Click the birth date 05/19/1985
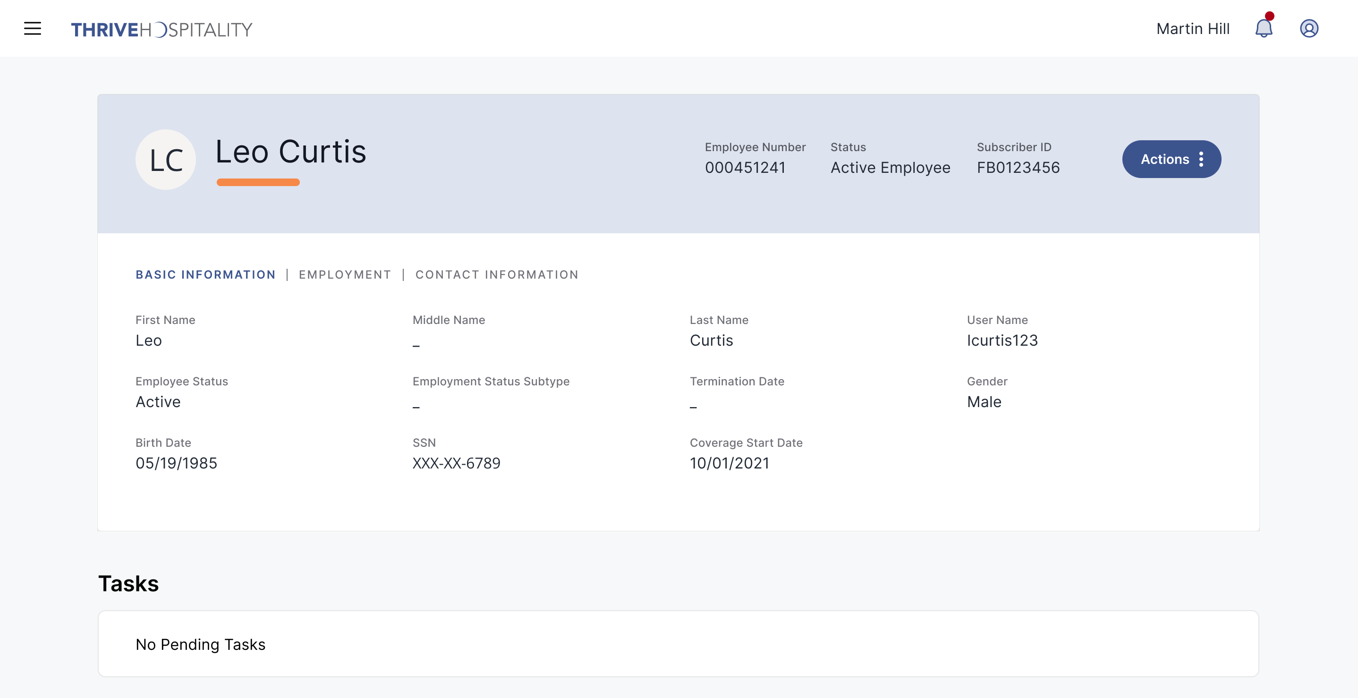1358x698 pixels. coord(176,463)
